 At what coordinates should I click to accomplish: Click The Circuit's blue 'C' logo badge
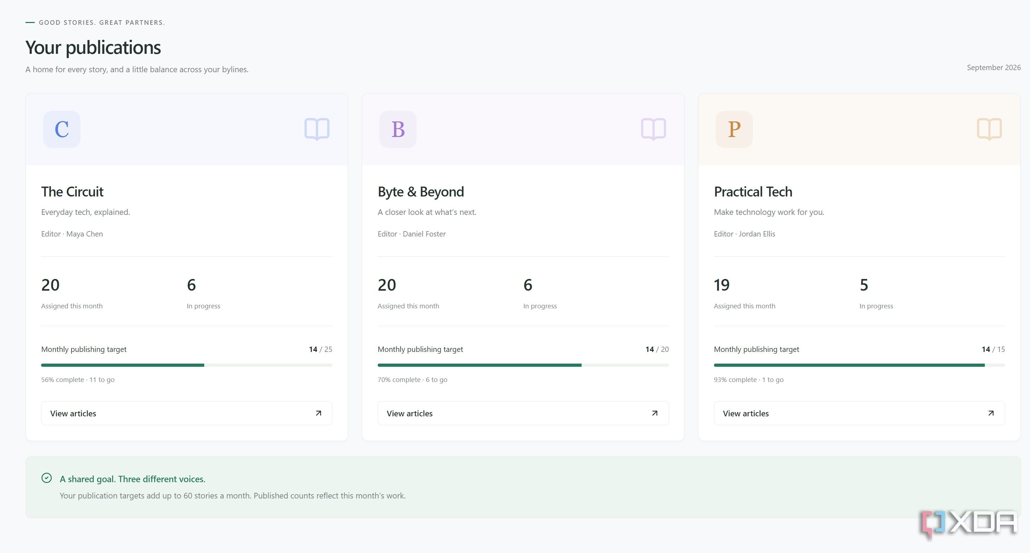pos(62,129)
